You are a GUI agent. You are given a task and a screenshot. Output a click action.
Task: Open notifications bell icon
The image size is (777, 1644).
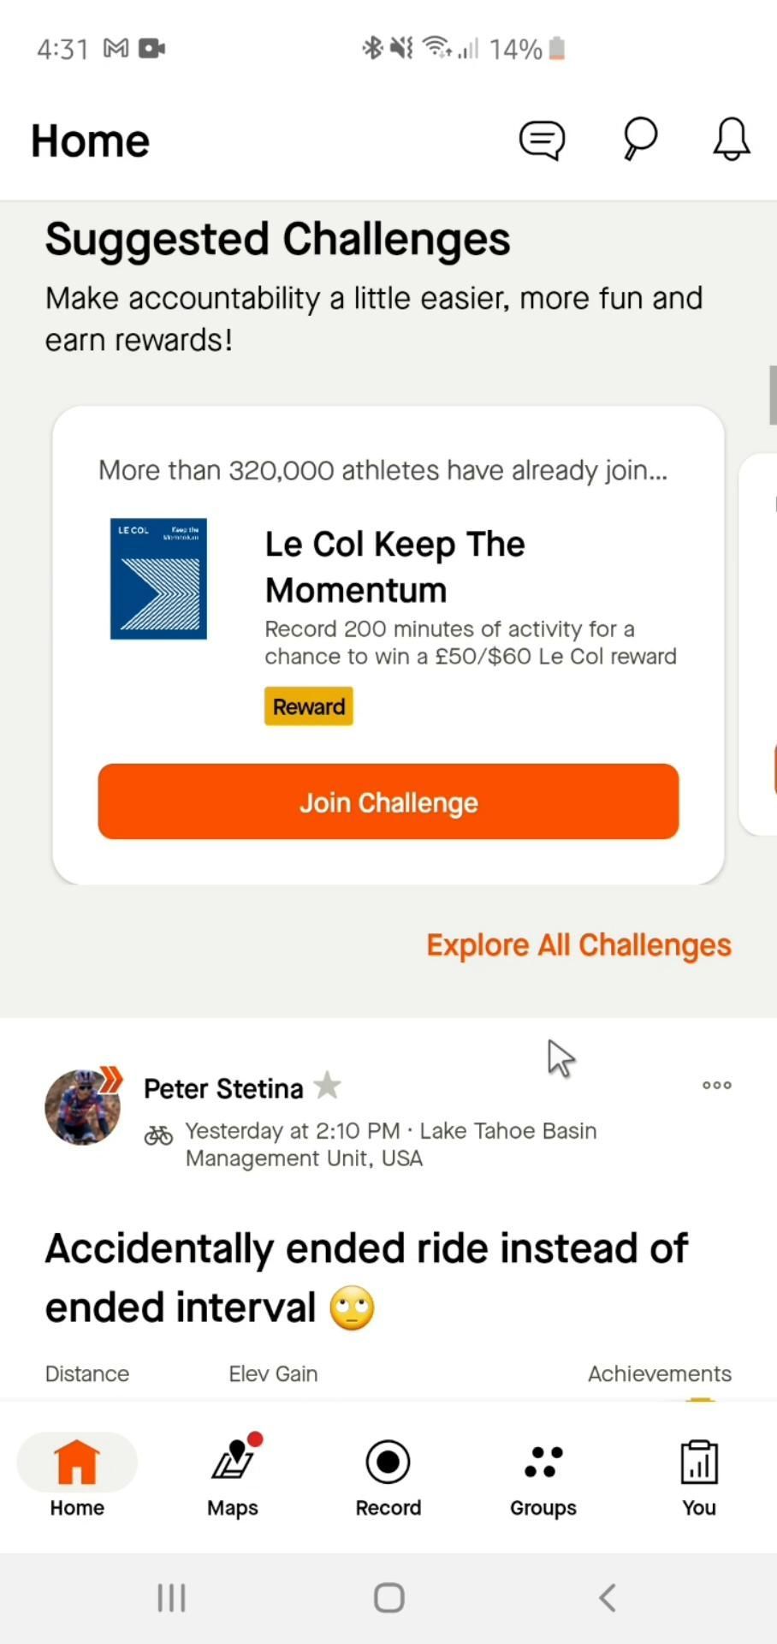click(x=732, y=139)
